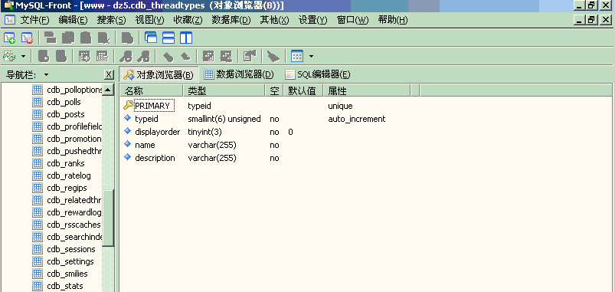
Task: Open the 设置(Y) menu
Action: [x=312, y=20]
